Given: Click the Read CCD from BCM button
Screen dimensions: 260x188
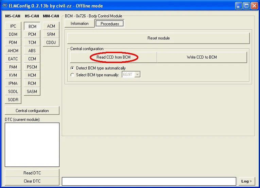Looking at the screenshot, I should click(114, 57).
